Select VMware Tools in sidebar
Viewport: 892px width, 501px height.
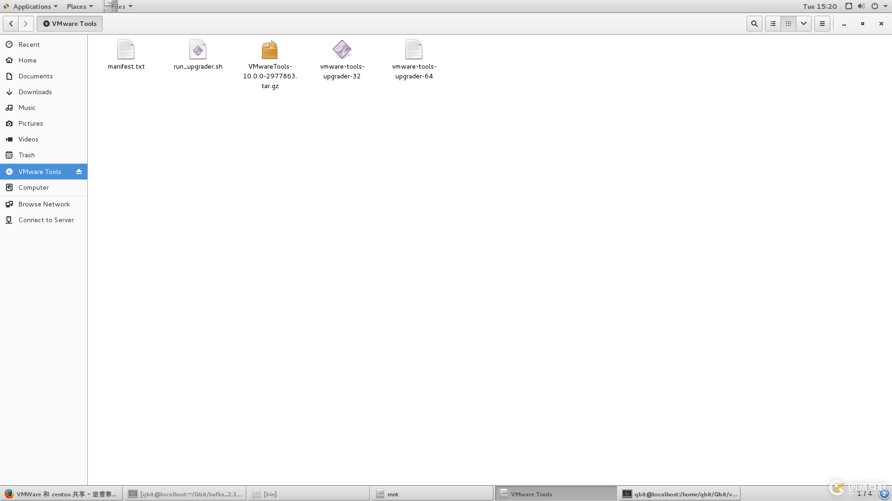click(40, 171)
